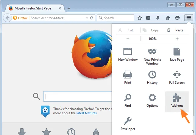Open downloads arrow in toolbar
This screenshot has width=196, height=135.
158,18
